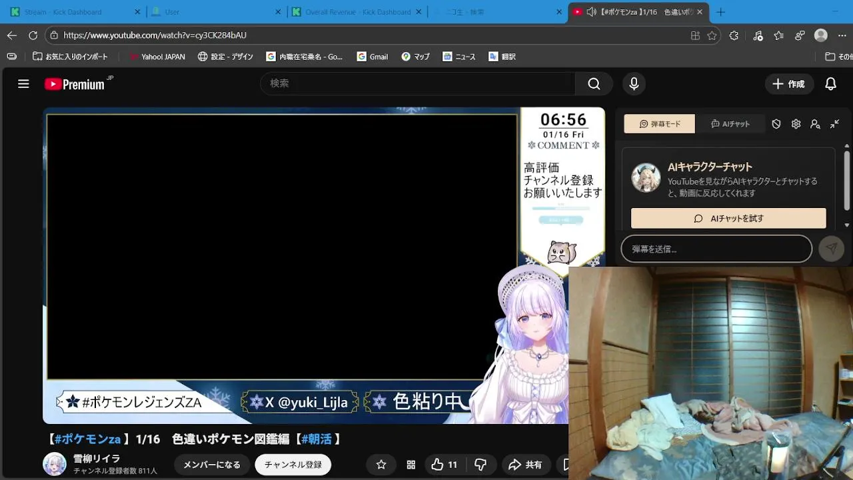Viewport: 853px width, 480px height.
Task: Open the music-note media icon in toolbar
Action: 758,35
